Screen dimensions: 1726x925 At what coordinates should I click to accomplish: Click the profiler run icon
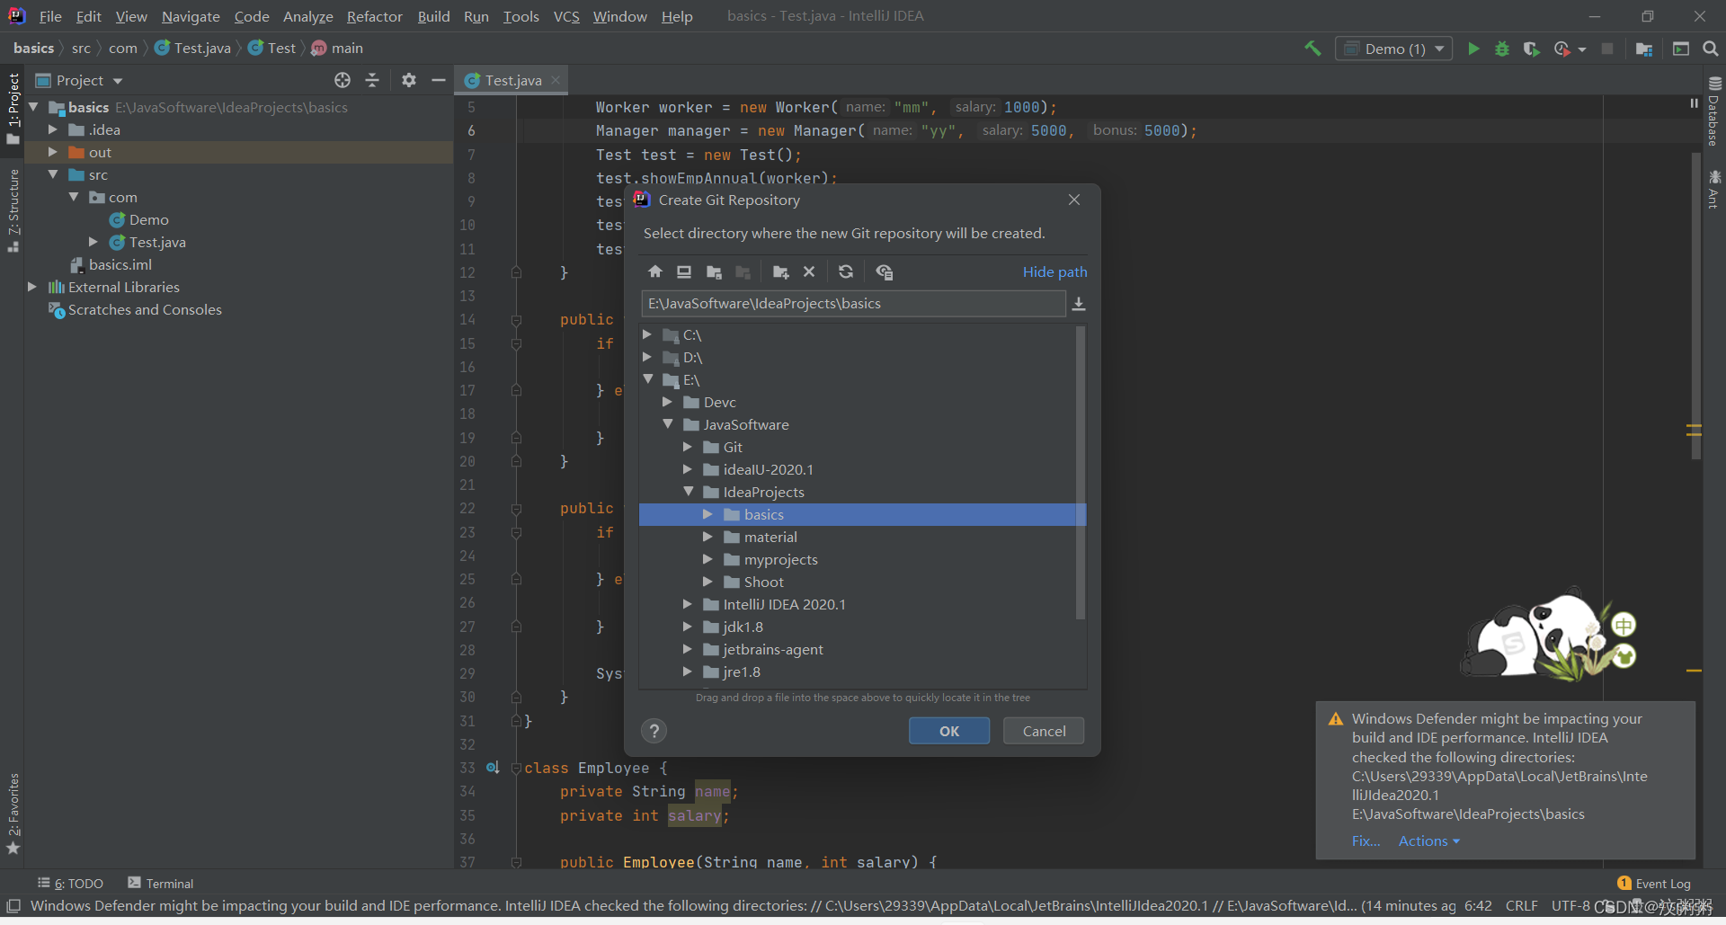click(x=1562, y=49)
